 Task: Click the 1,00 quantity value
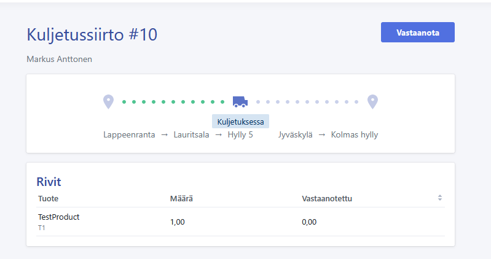click(177, 222)
